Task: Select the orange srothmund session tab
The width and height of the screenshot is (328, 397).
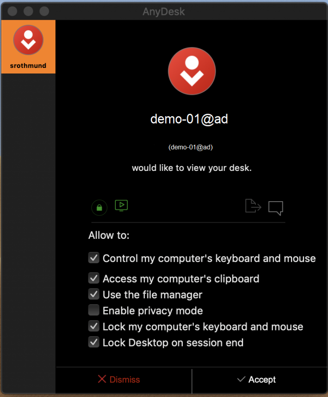Action: tap(28, 47)
